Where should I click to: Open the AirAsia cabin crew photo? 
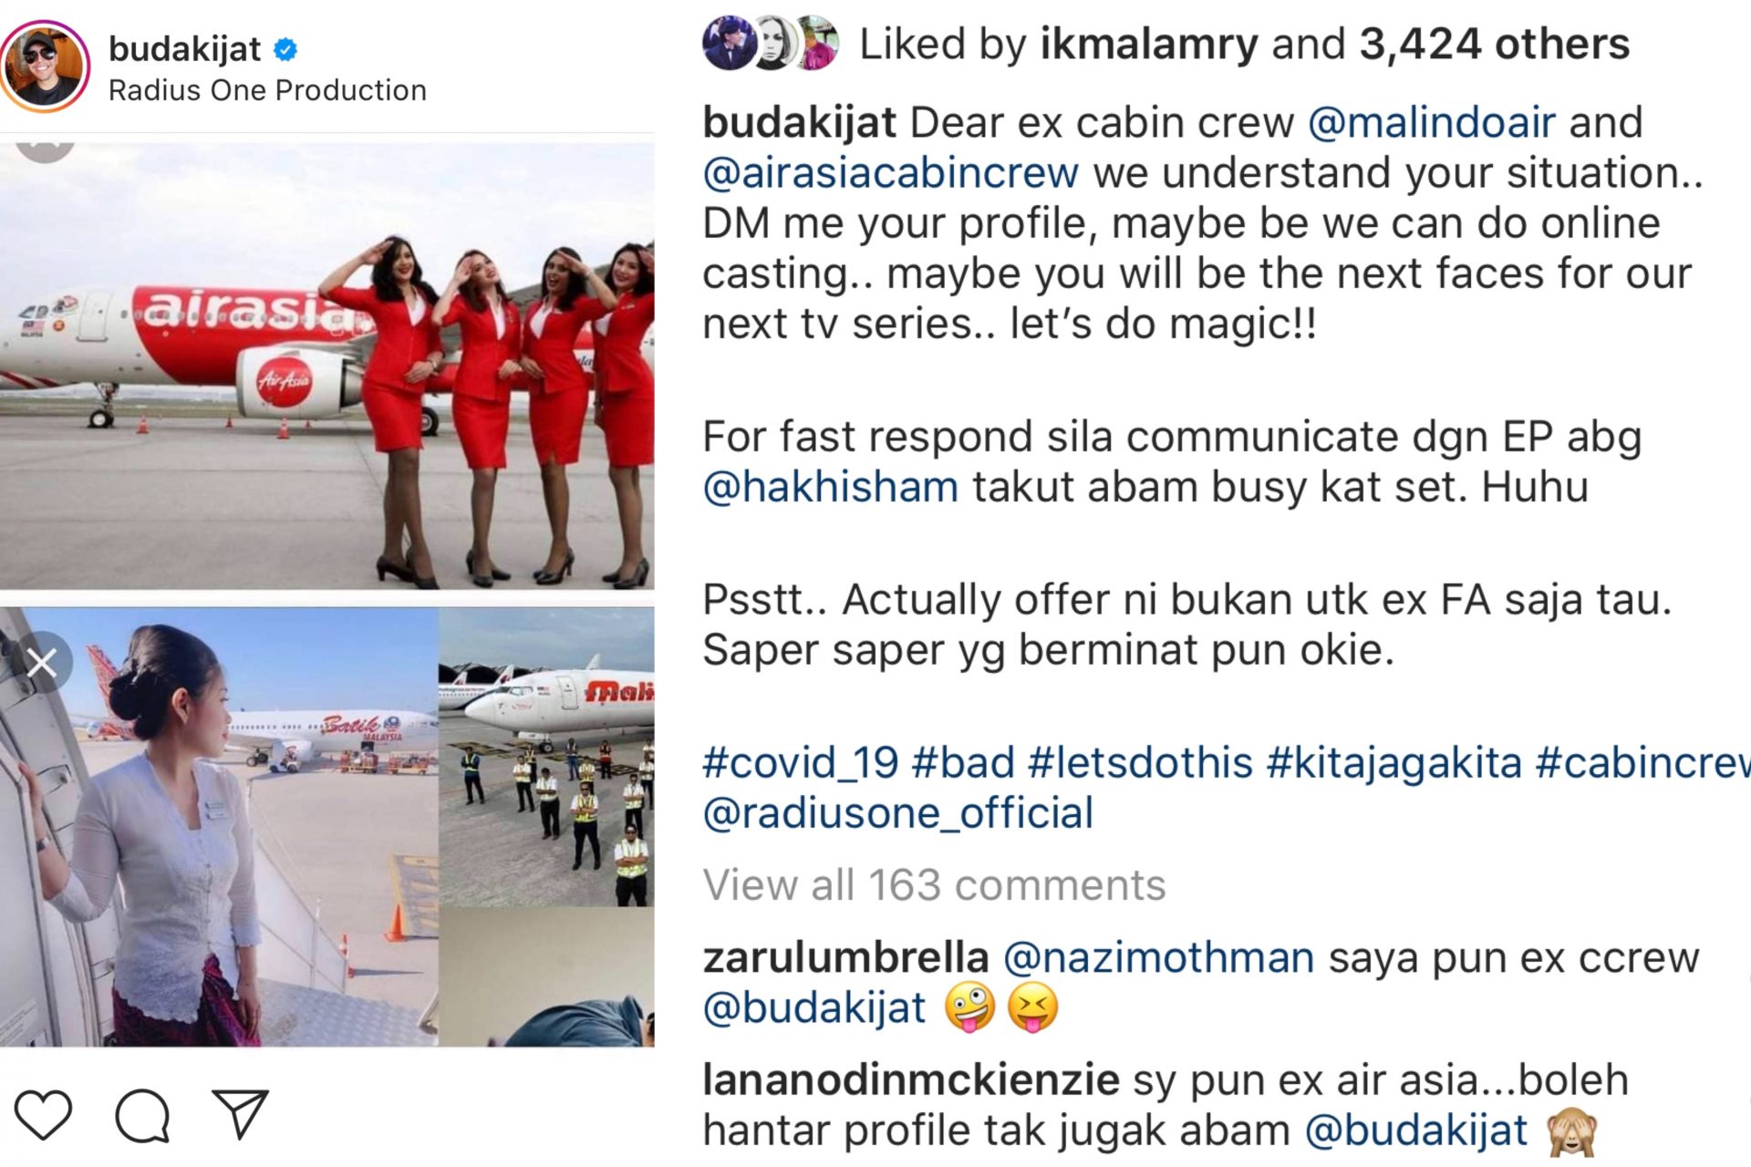coord(326,366)
